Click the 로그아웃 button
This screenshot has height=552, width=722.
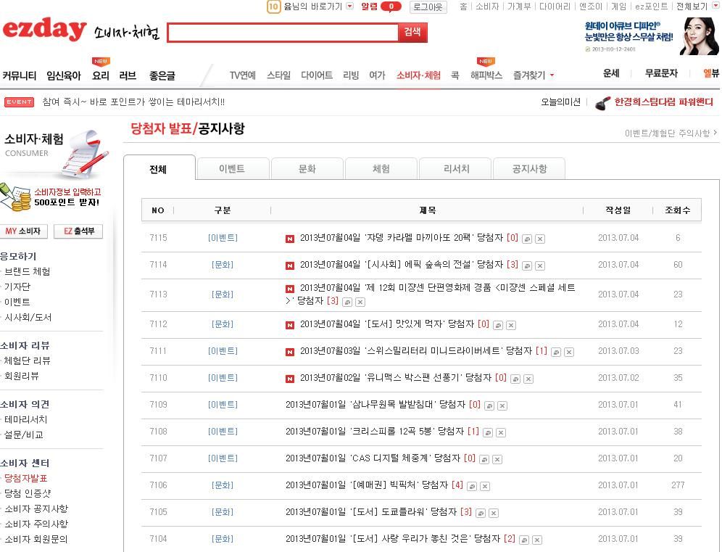(428, 7)
